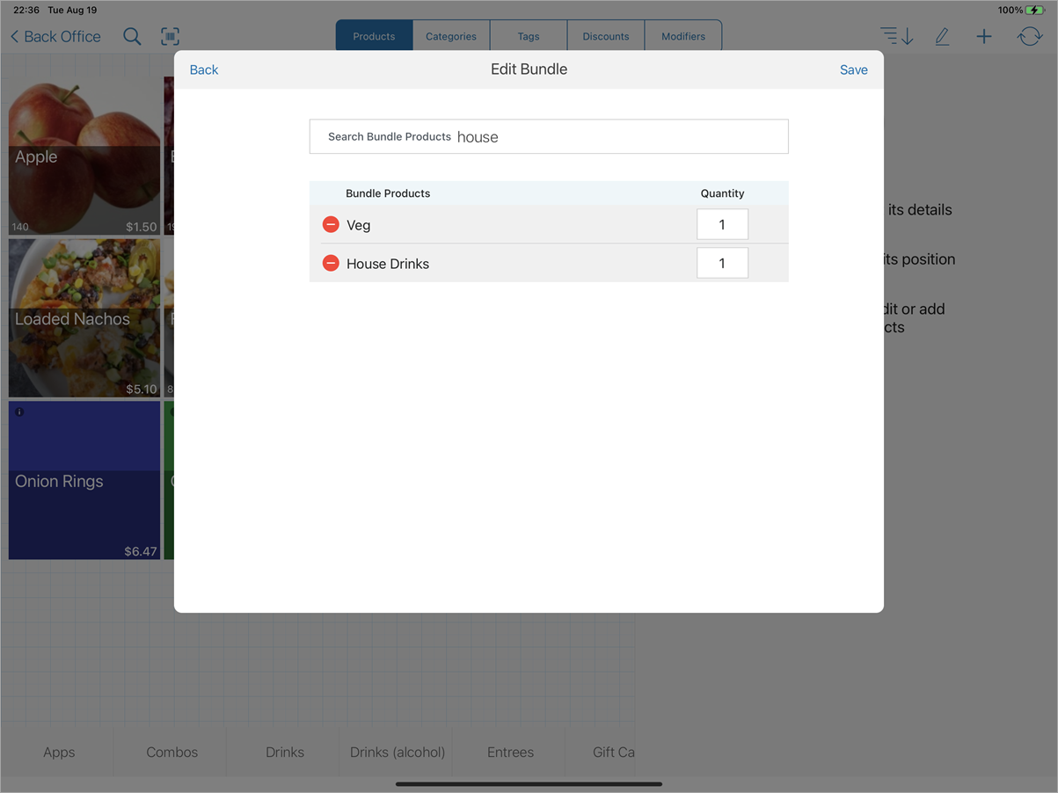Tap the pencil edit icon
This screenshot has width=1058, height=793.
(x=942, y=36)
